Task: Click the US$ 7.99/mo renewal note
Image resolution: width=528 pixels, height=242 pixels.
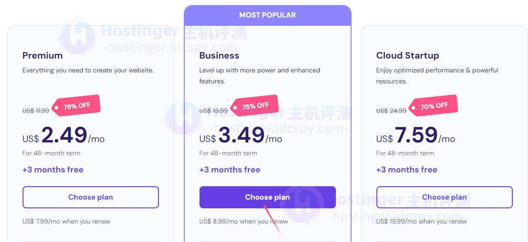Action: point(66,222)
